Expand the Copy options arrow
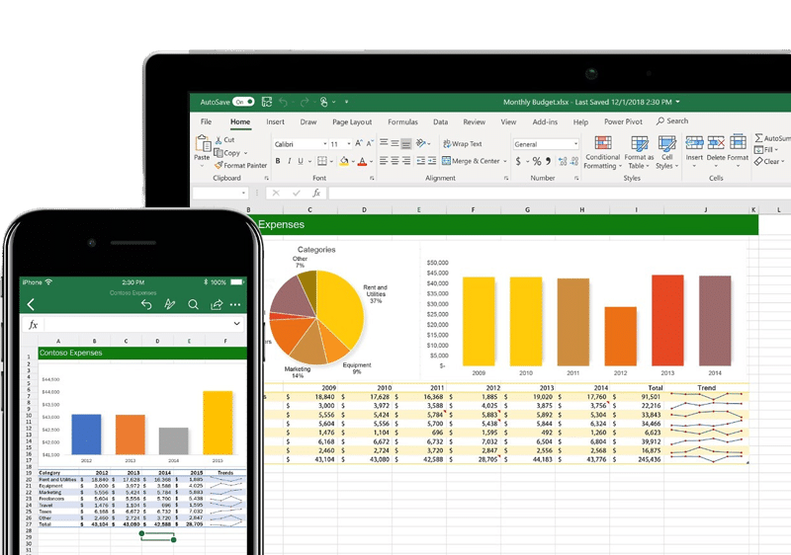791x555 pixels. [x=245, y=153]
